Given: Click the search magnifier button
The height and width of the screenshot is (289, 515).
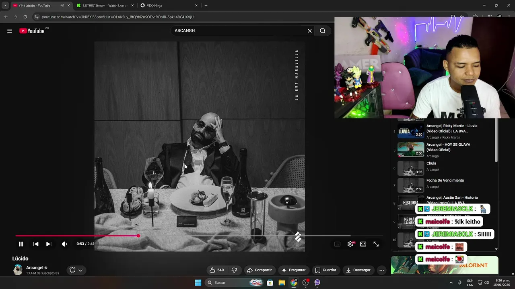Looking at the screenshot, I should pyautogui.click(x=323, y=31).
